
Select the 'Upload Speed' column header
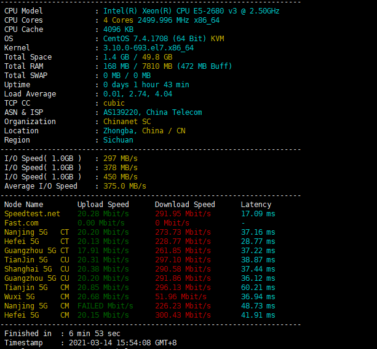pos(103,205)
